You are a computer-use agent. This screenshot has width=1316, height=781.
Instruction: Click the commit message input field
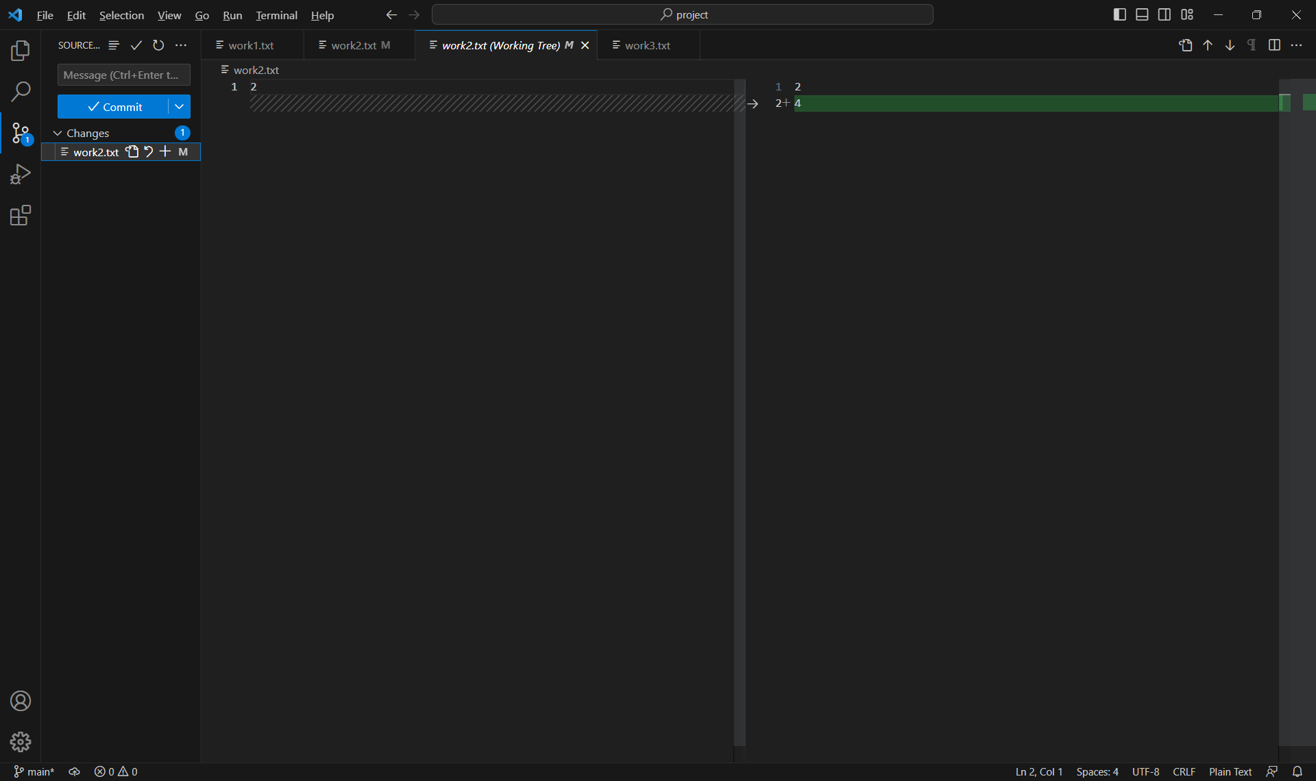point(123,75)
